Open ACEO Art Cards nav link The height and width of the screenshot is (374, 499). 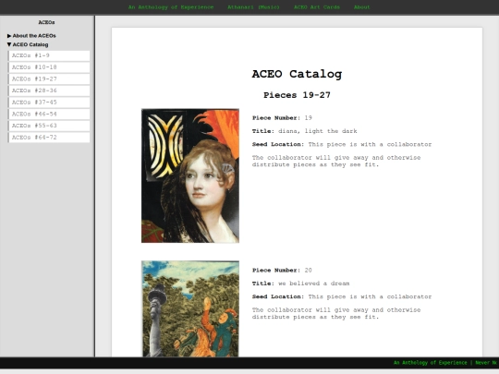pos(317,7)
